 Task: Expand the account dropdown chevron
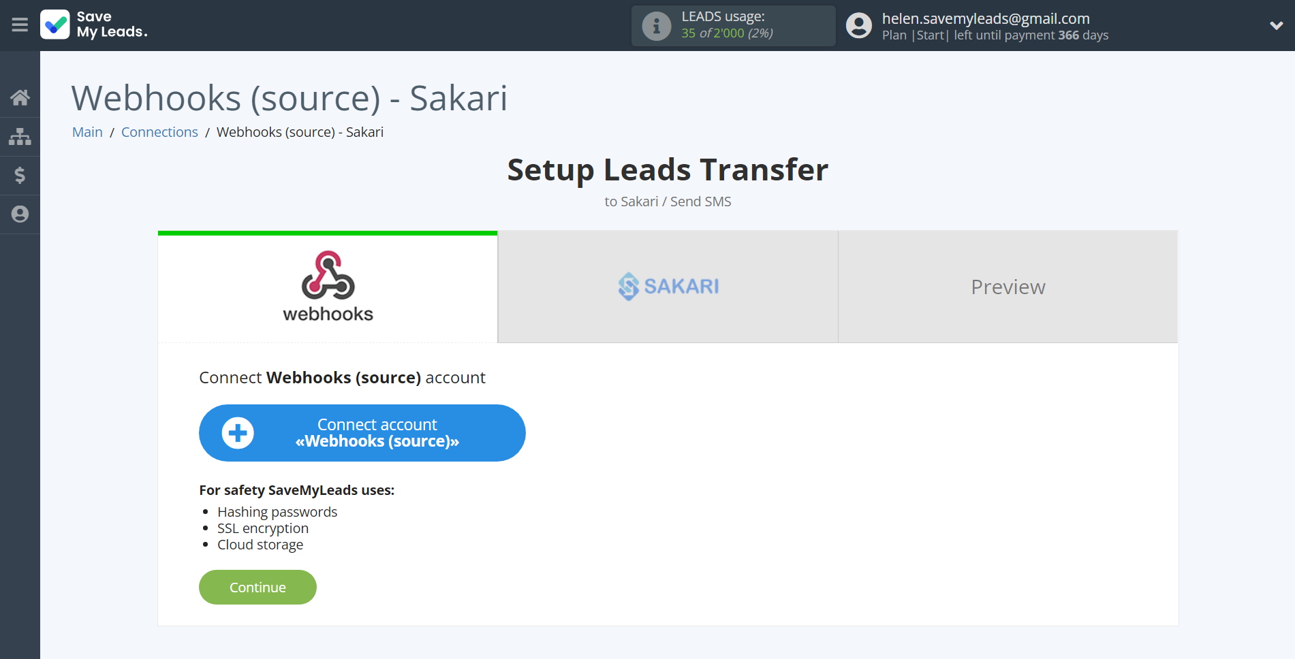[x=1276, y=26]
